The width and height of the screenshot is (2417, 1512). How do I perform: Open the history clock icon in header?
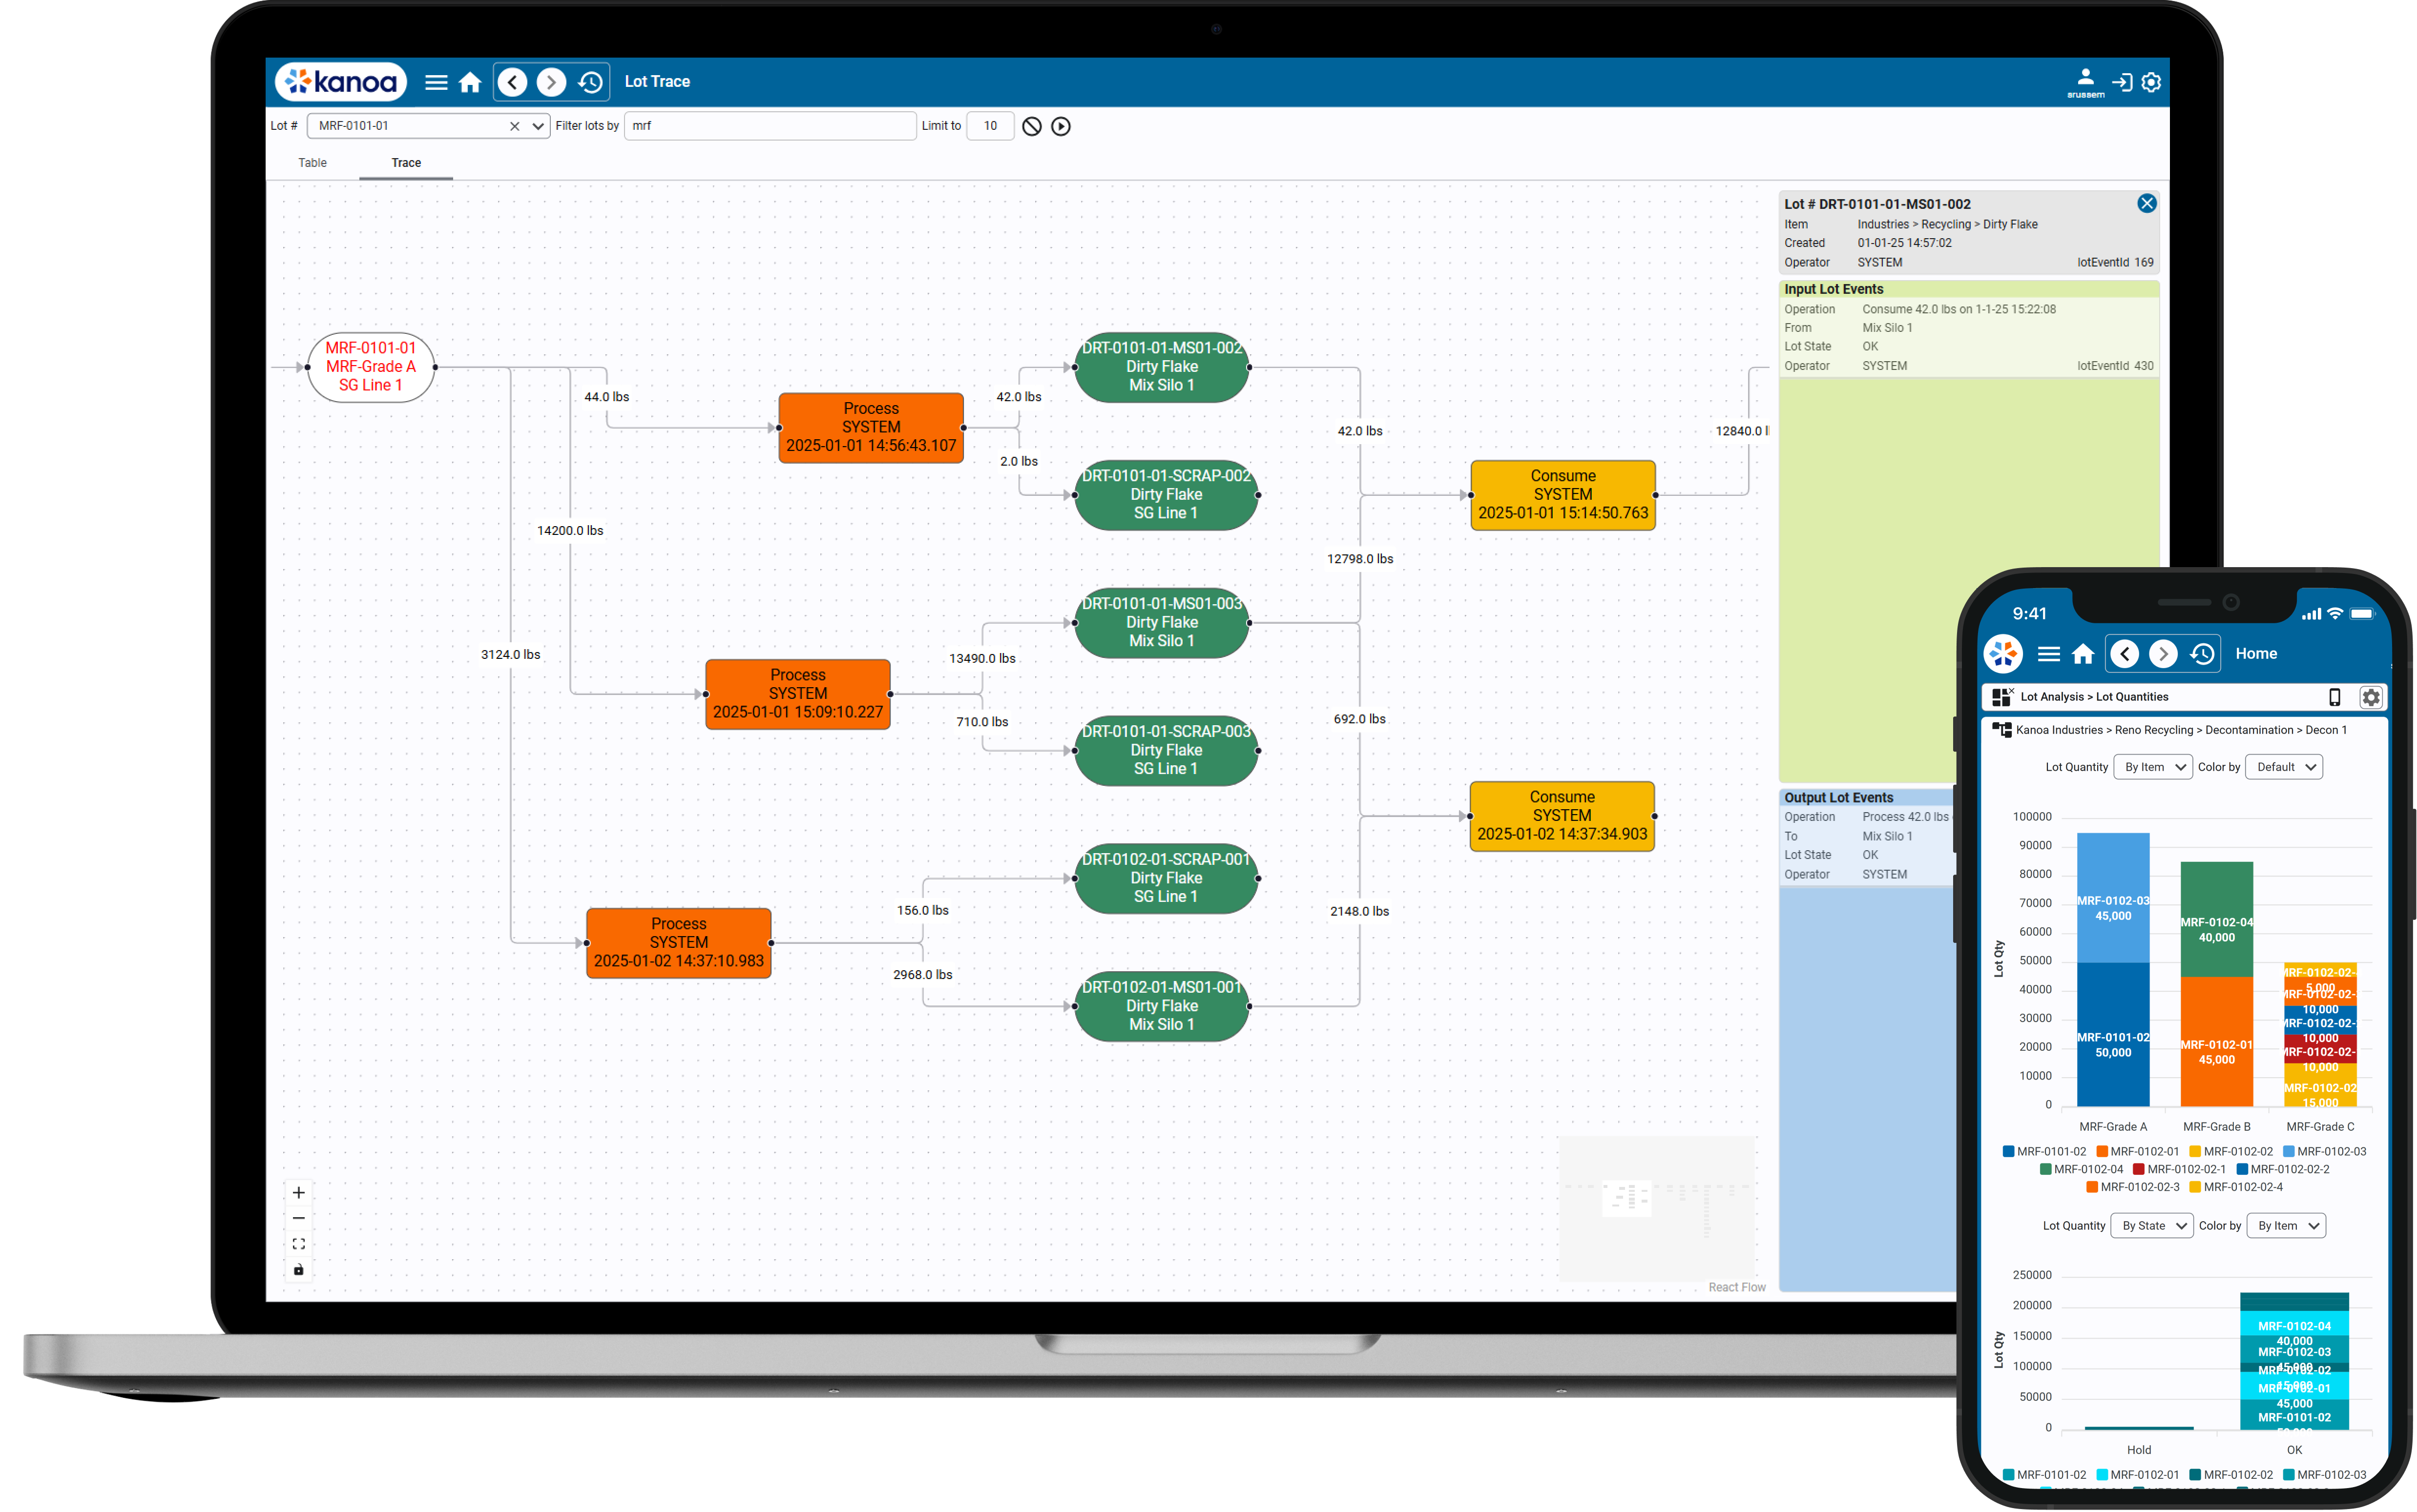590,82
